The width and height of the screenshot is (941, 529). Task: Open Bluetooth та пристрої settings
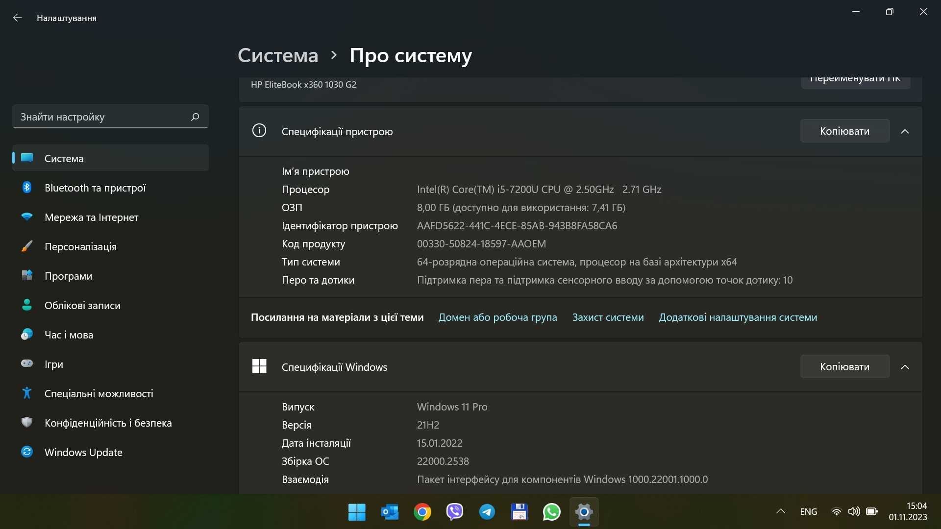point(110,188)
